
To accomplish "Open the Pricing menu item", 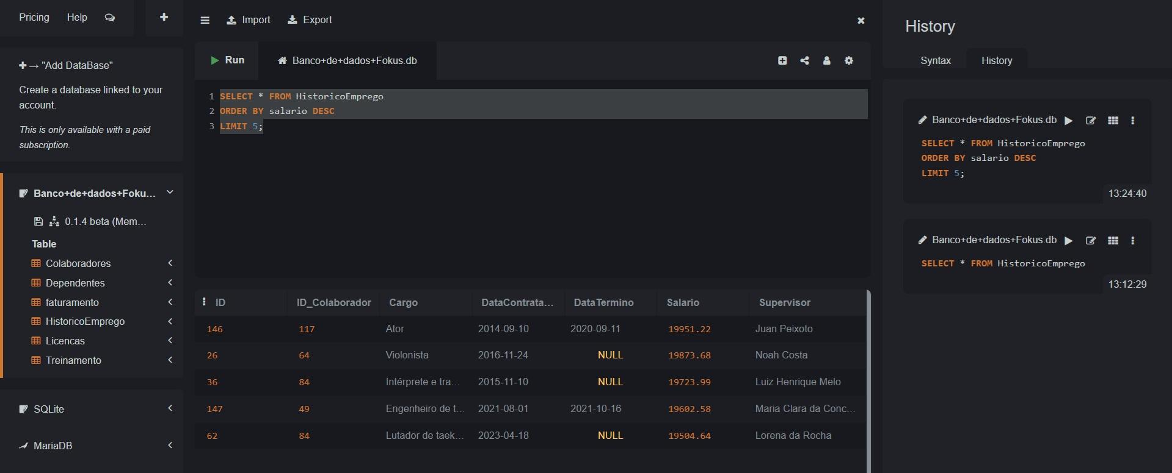I will [34, 17].
